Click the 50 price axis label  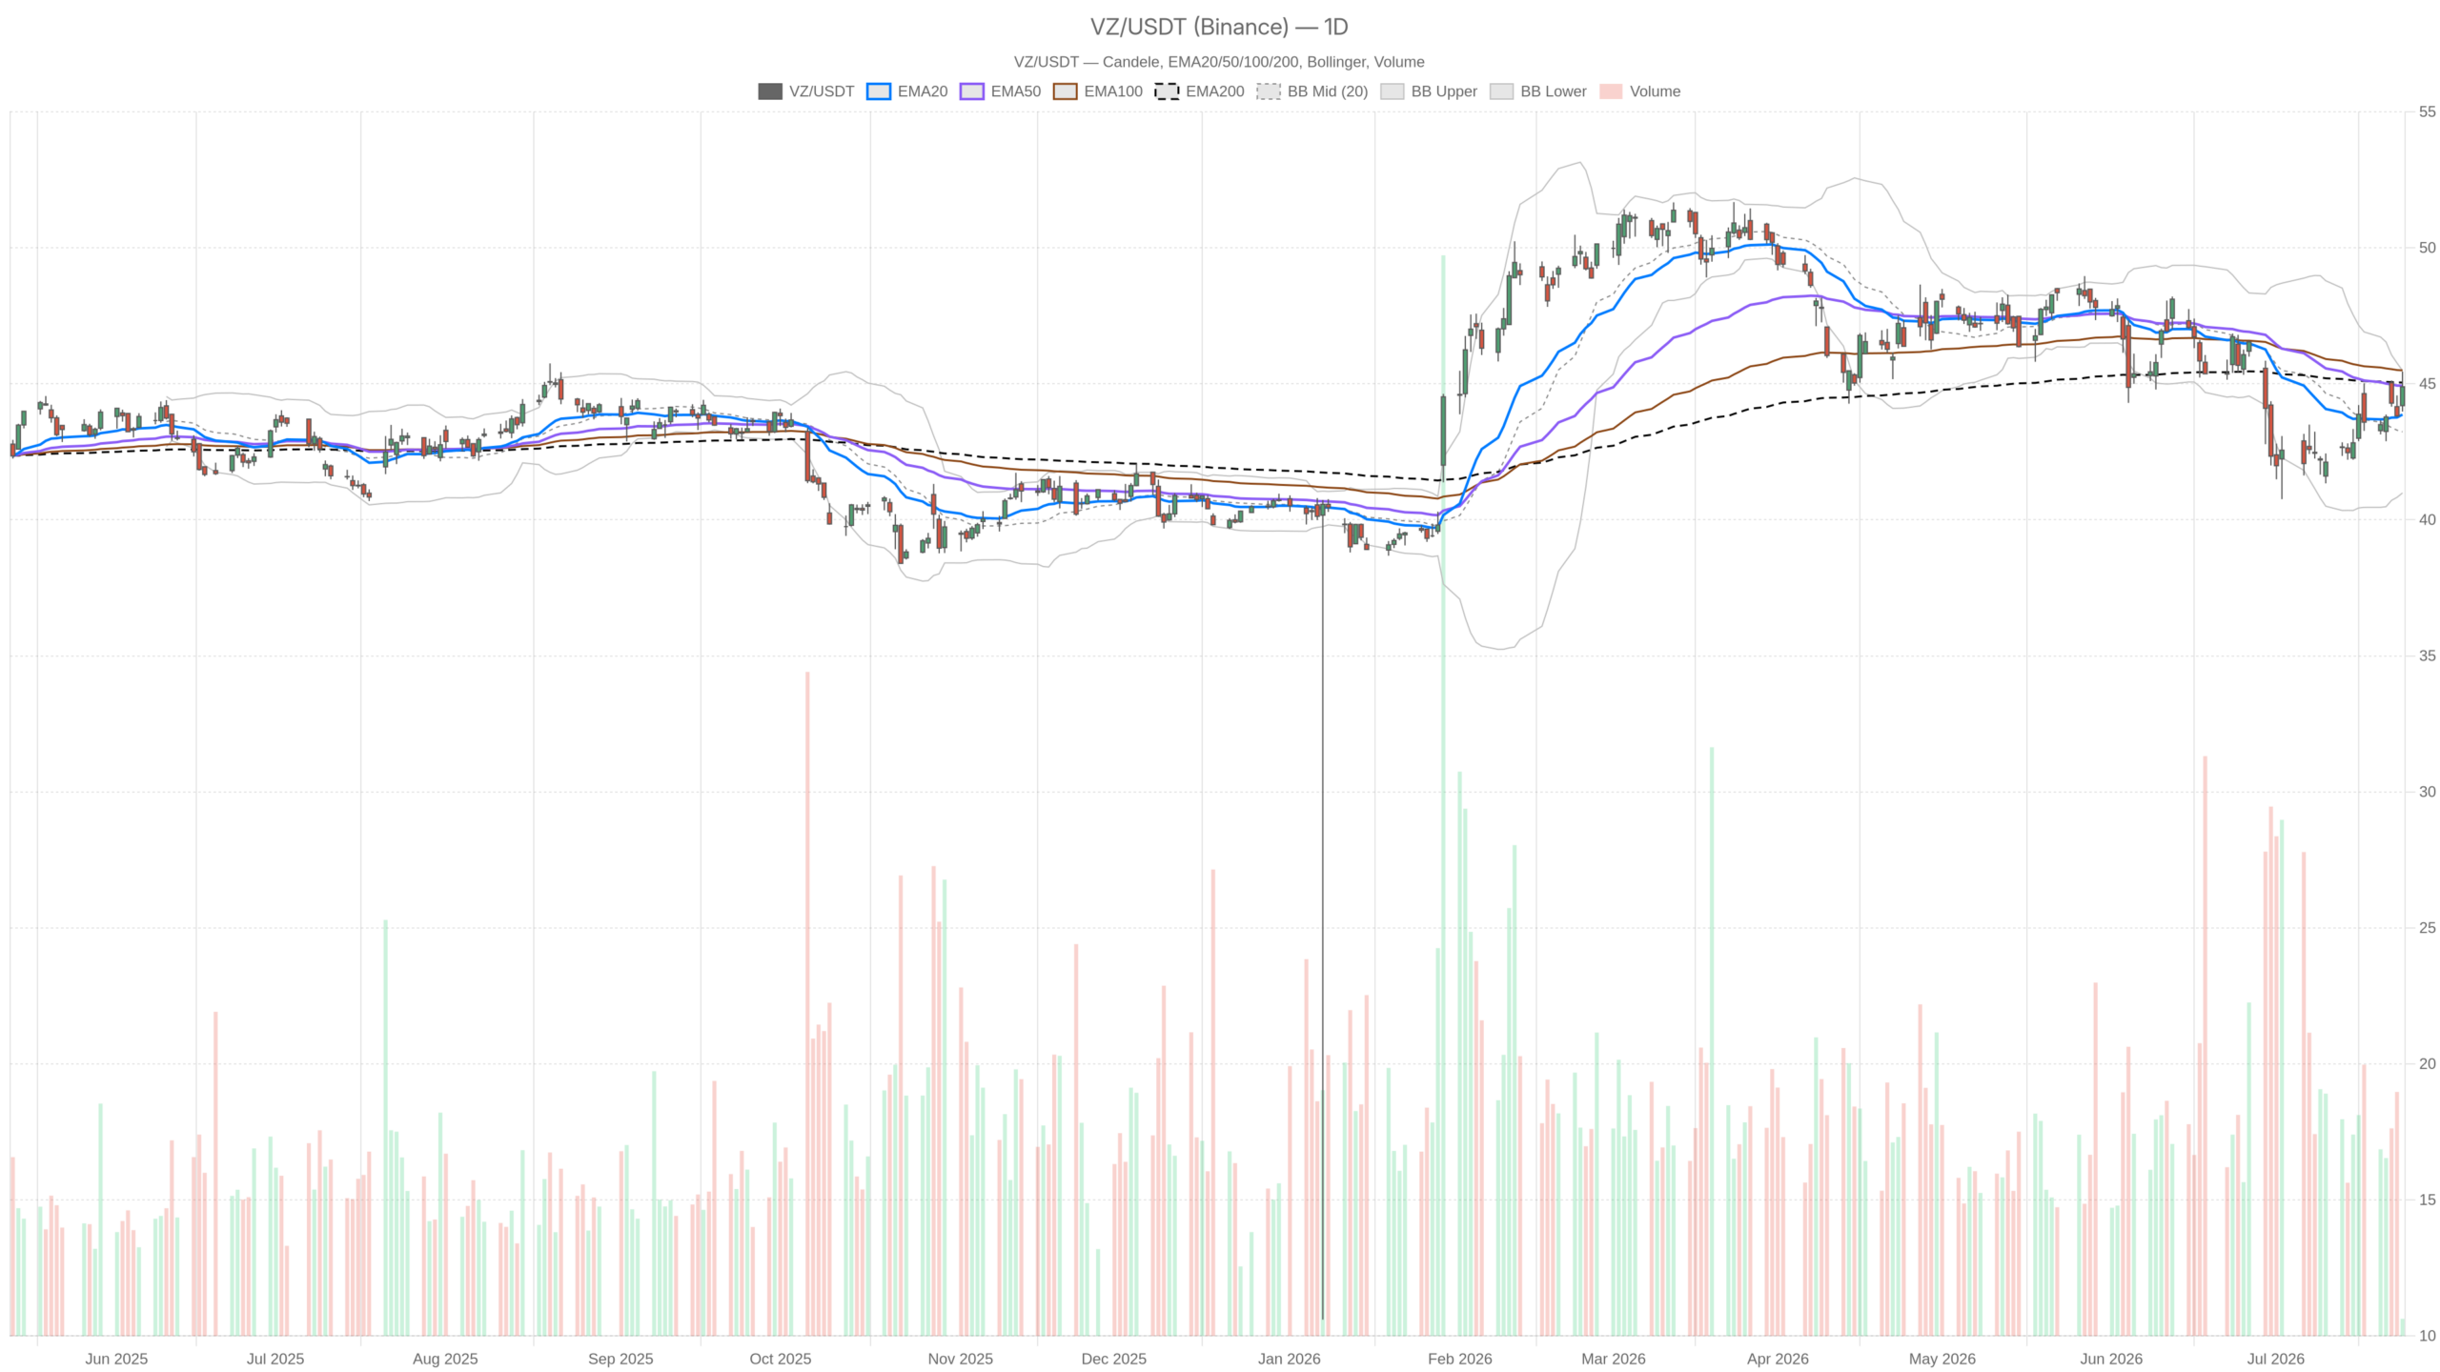(2427, 248)
